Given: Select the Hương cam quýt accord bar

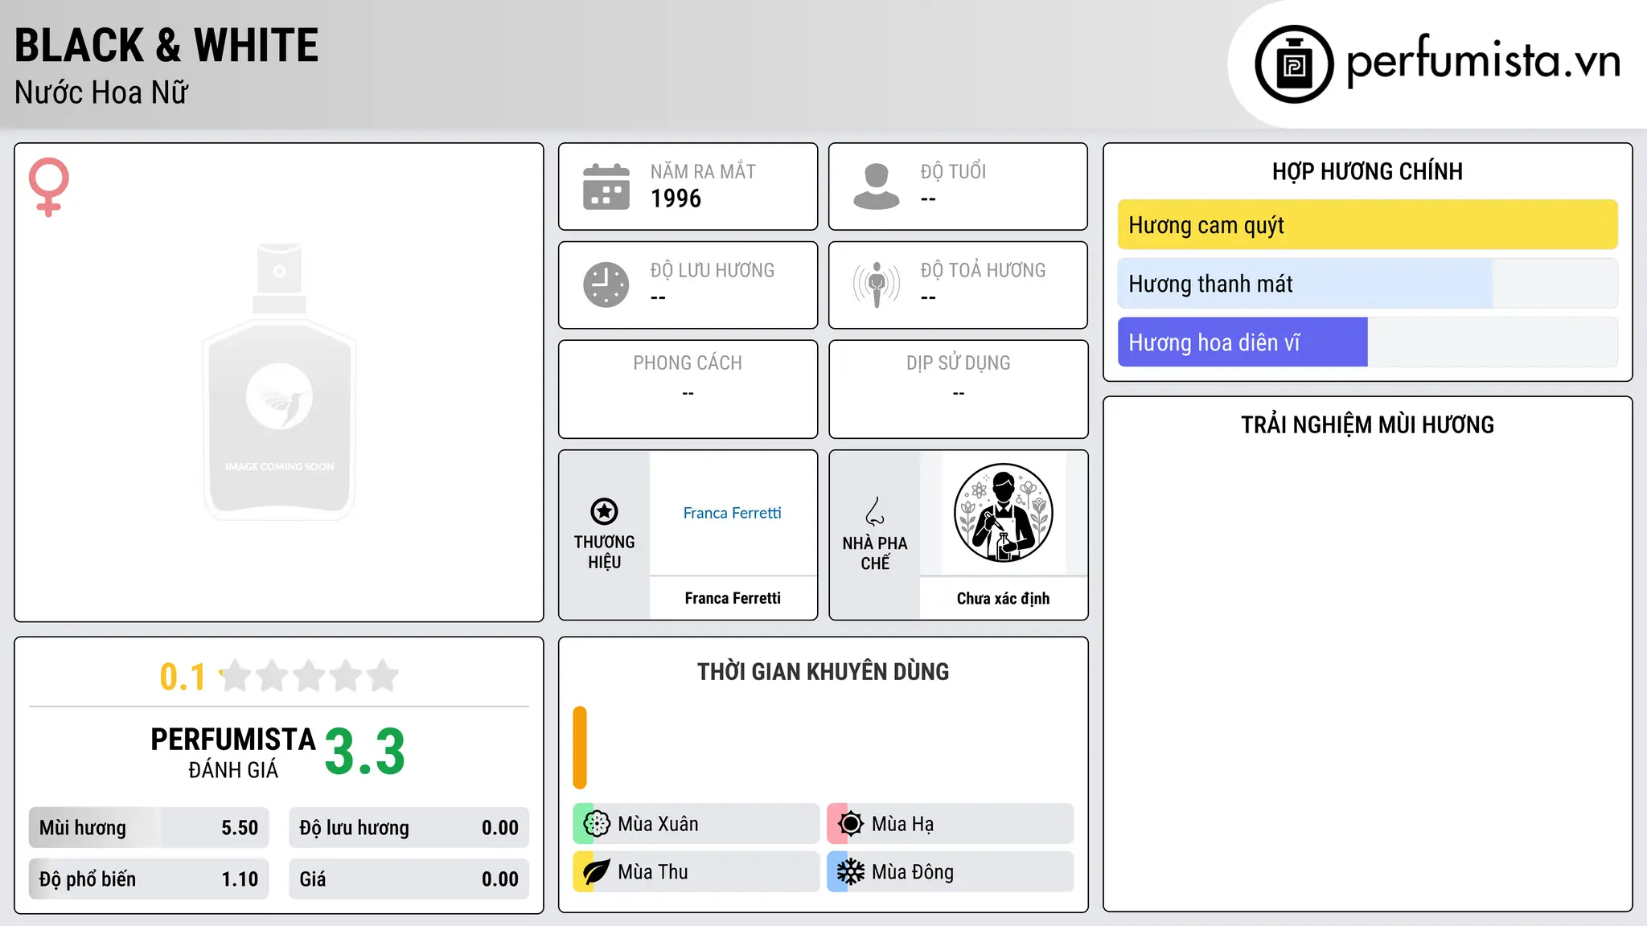Looking at the screenshot, I should pos(1367,225).
